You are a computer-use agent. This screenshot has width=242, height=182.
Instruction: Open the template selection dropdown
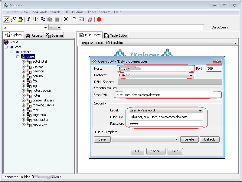(176, 139)
